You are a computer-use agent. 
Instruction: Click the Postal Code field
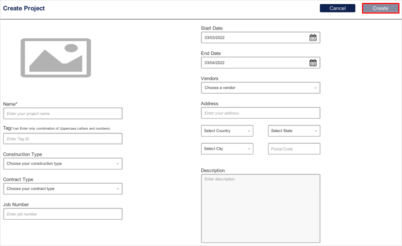click(294, 149)
